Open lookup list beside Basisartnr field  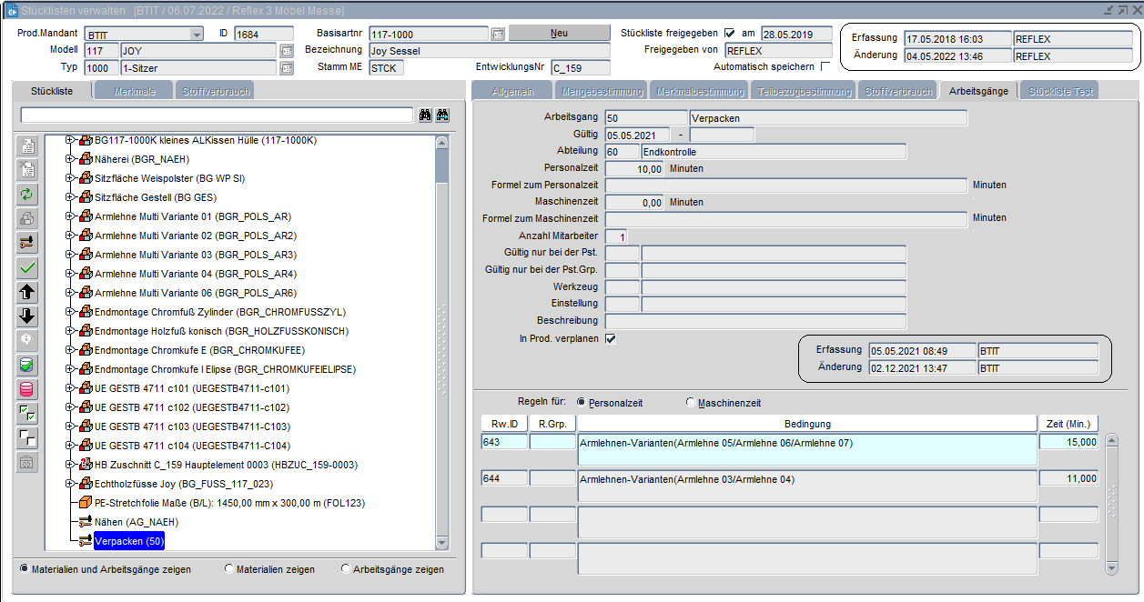pos(498,34)
